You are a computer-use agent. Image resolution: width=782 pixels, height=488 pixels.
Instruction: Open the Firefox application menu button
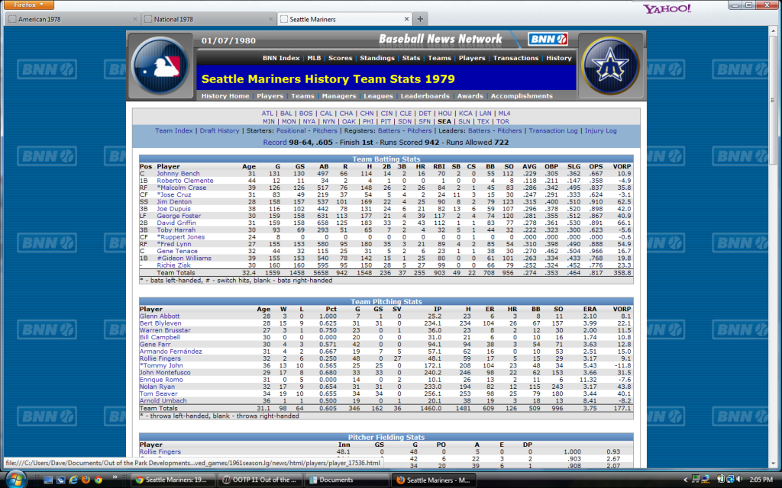(x=28, y=5)
